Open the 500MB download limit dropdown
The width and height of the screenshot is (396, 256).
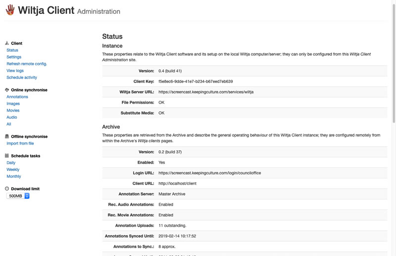(x=18, y=196)
